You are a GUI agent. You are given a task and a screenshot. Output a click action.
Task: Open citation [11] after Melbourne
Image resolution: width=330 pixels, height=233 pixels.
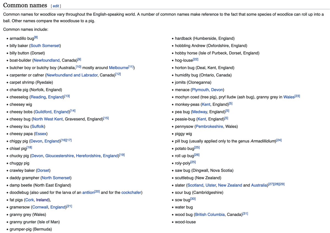[x=131, y=67]
